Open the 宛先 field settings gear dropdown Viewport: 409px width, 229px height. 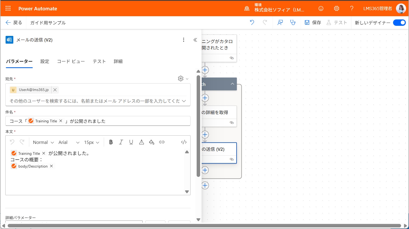[x=183, y=78]
